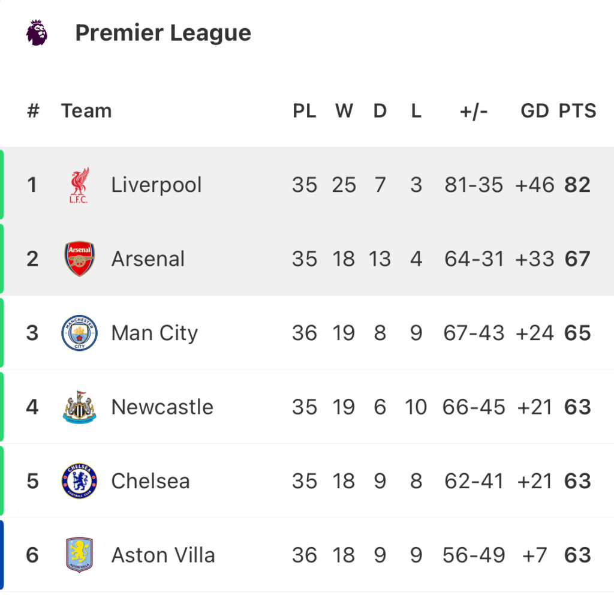Click Newcastle's 63 points value
Viewport: 614px width, 598px height.
[x=577, y=407]
